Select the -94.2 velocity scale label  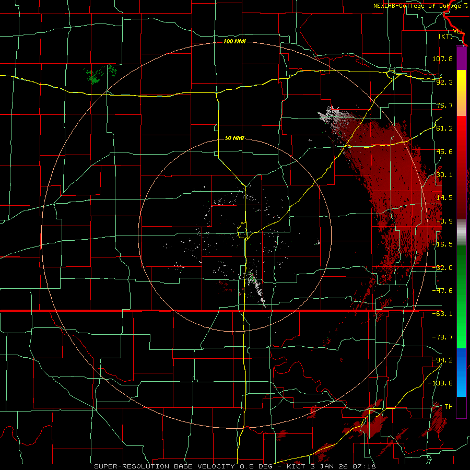(x=442, y=360)
